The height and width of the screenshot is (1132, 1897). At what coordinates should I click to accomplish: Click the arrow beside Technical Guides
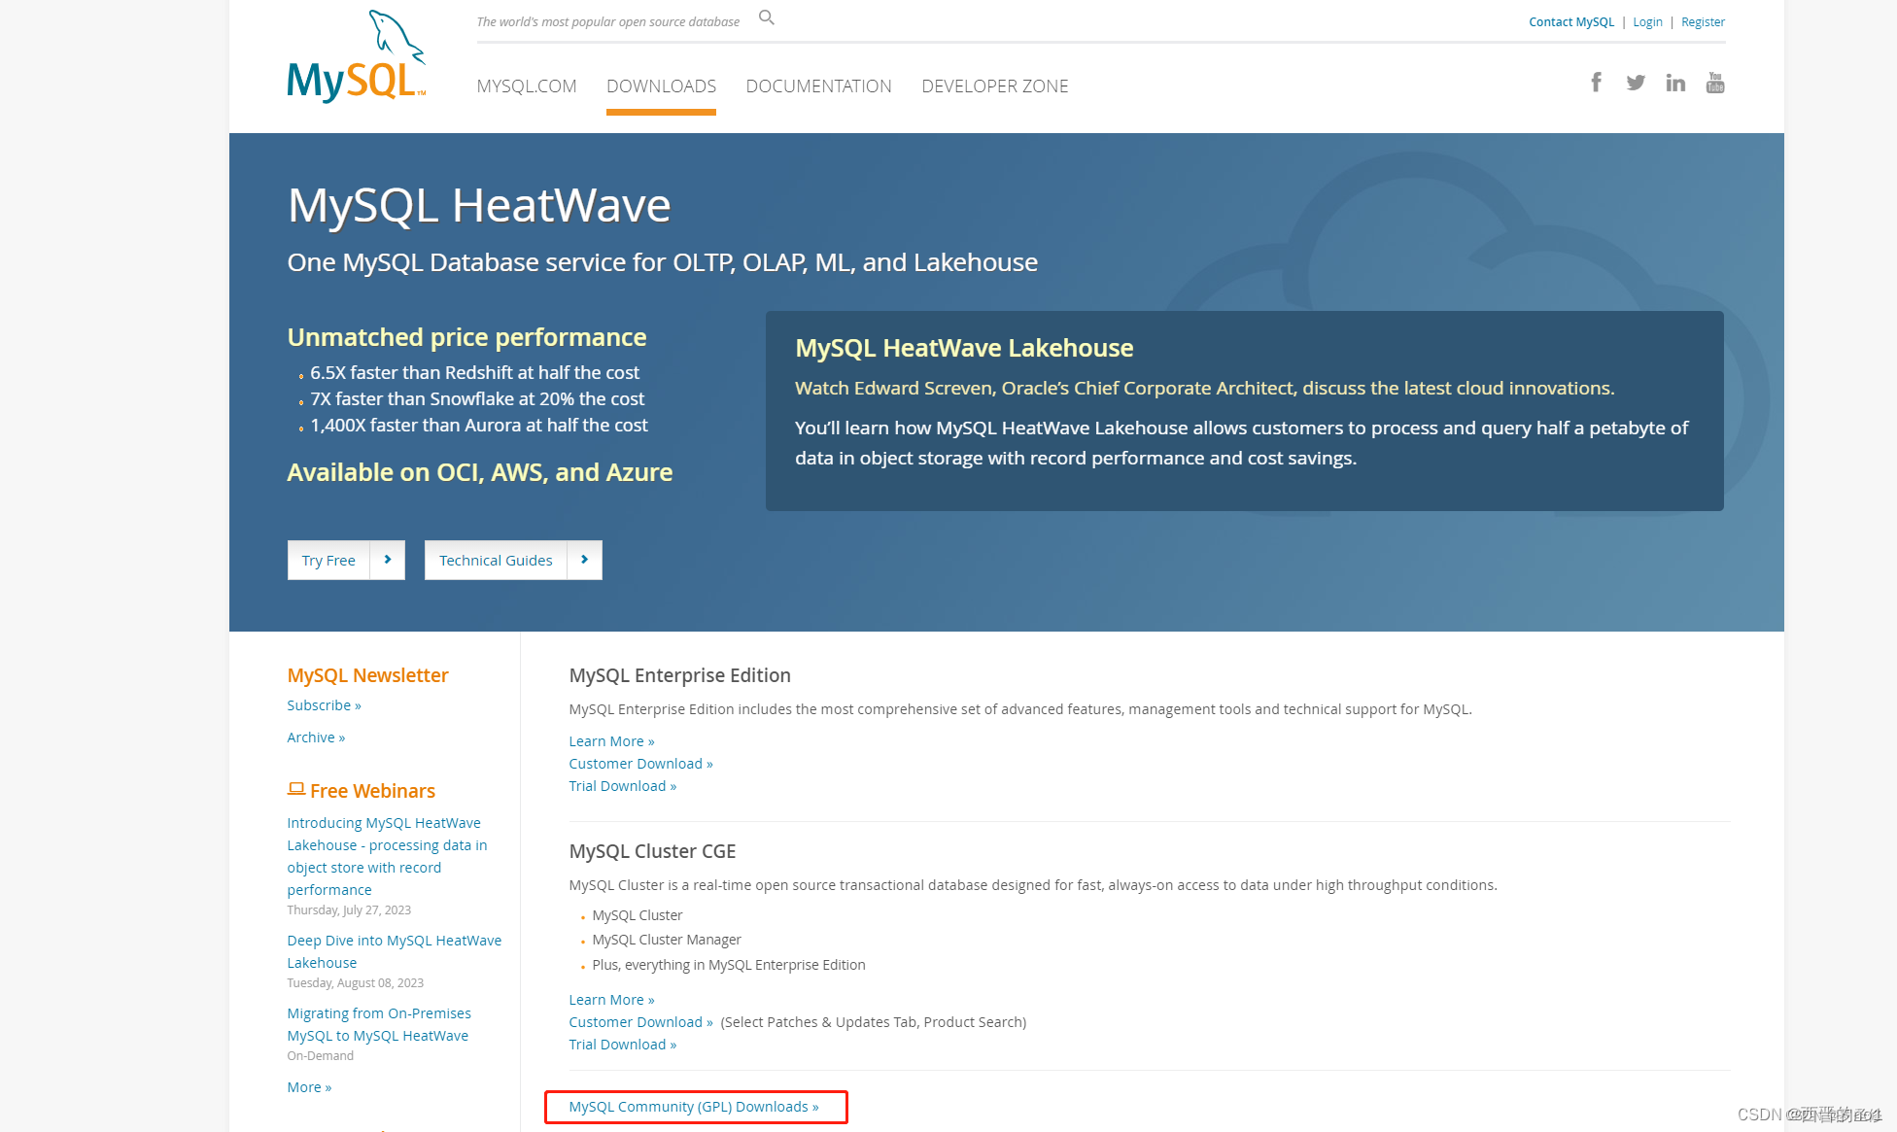click(x=584, y=560)
